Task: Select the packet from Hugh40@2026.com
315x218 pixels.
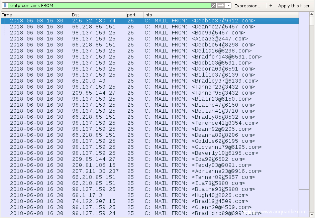Action: tap(220, 195)
